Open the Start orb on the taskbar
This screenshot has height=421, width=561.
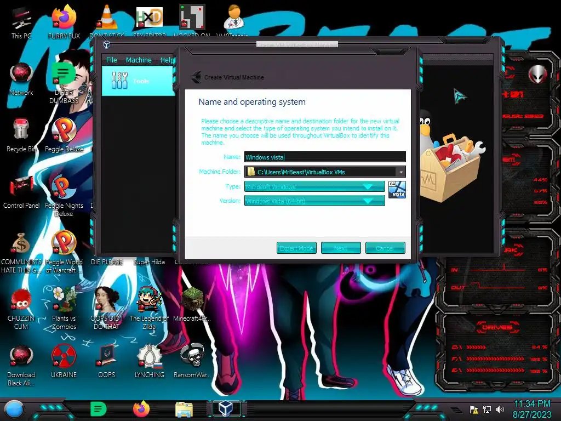point(14,410)
